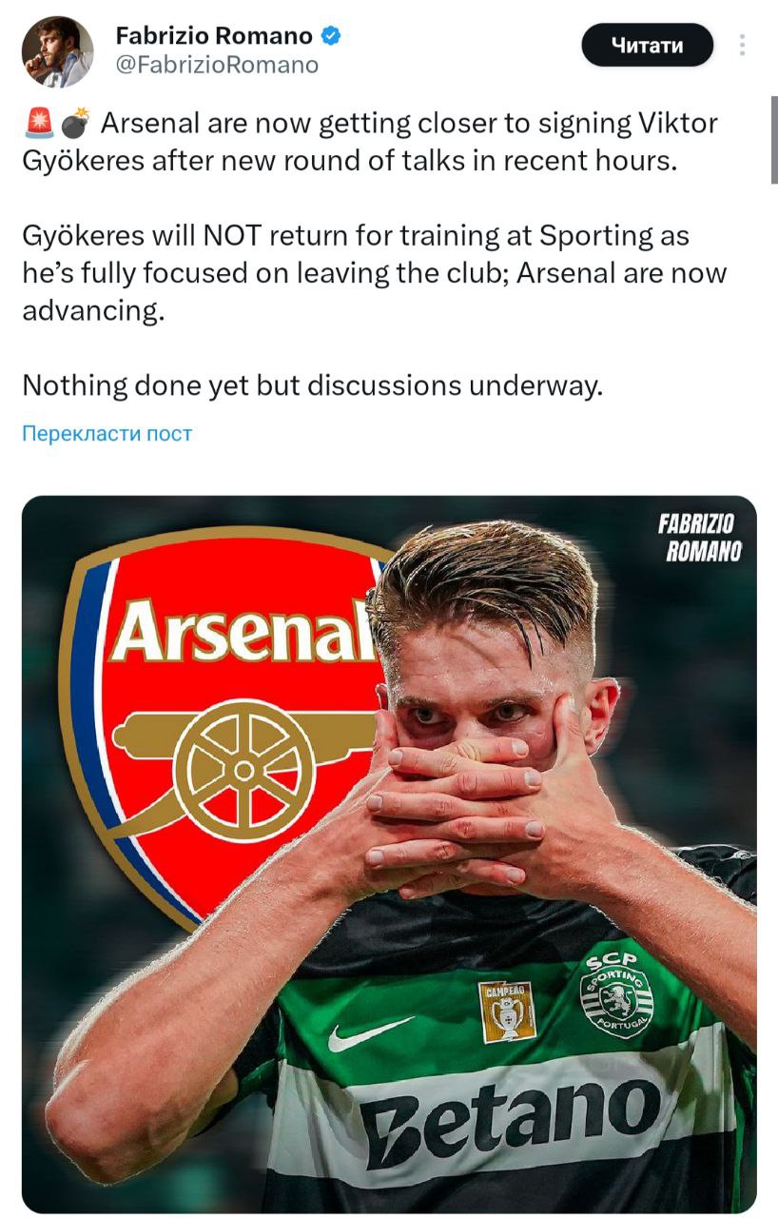Click the Fabrizio Romano display name
This screenshot has height=1218, width=778.
pyautogui.click(x=214, y=36)
